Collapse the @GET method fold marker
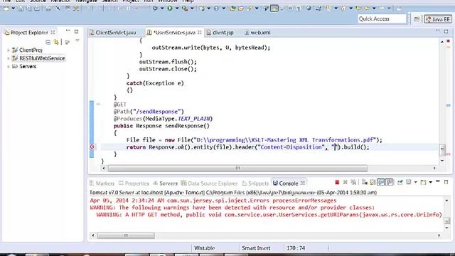The height and width of the screenshot is (256, 455). (98, 104)
